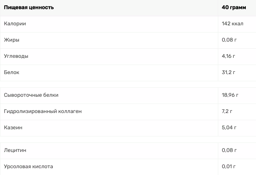Select the Сывороточные белки row label
This screenshot has height=175, width=256.
tap(31, 95)
